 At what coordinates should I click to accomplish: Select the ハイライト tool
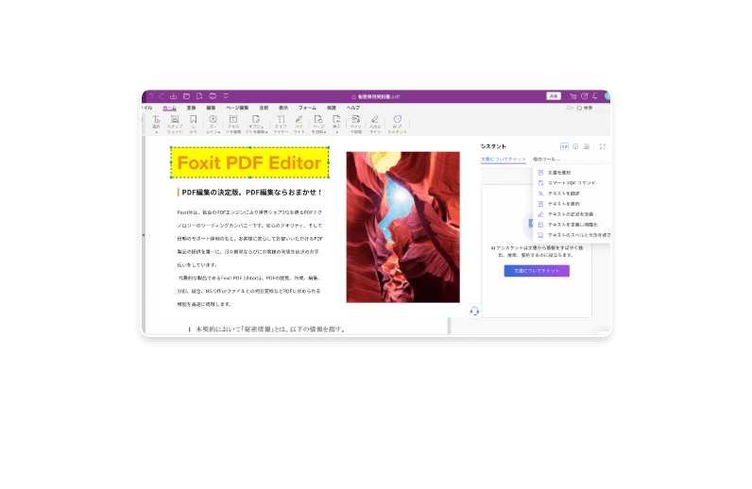coord(299,125)
